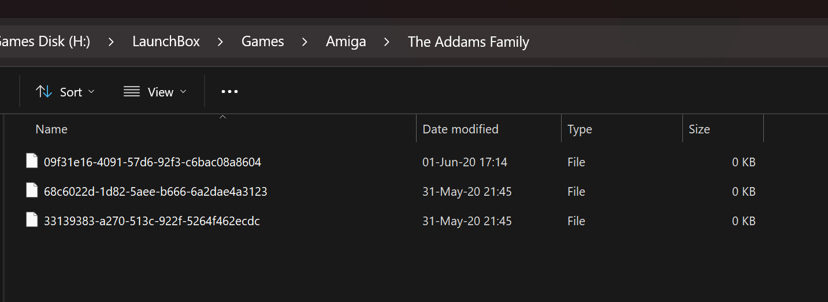
Task: Go to Amiga folder in address bar
Action: (346, 42)
